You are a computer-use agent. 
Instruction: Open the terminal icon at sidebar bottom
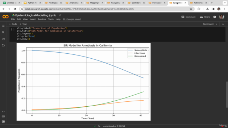tap(3, 122)
